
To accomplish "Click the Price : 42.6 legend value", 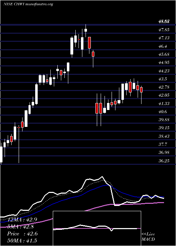I will click(x=22, y=234).
